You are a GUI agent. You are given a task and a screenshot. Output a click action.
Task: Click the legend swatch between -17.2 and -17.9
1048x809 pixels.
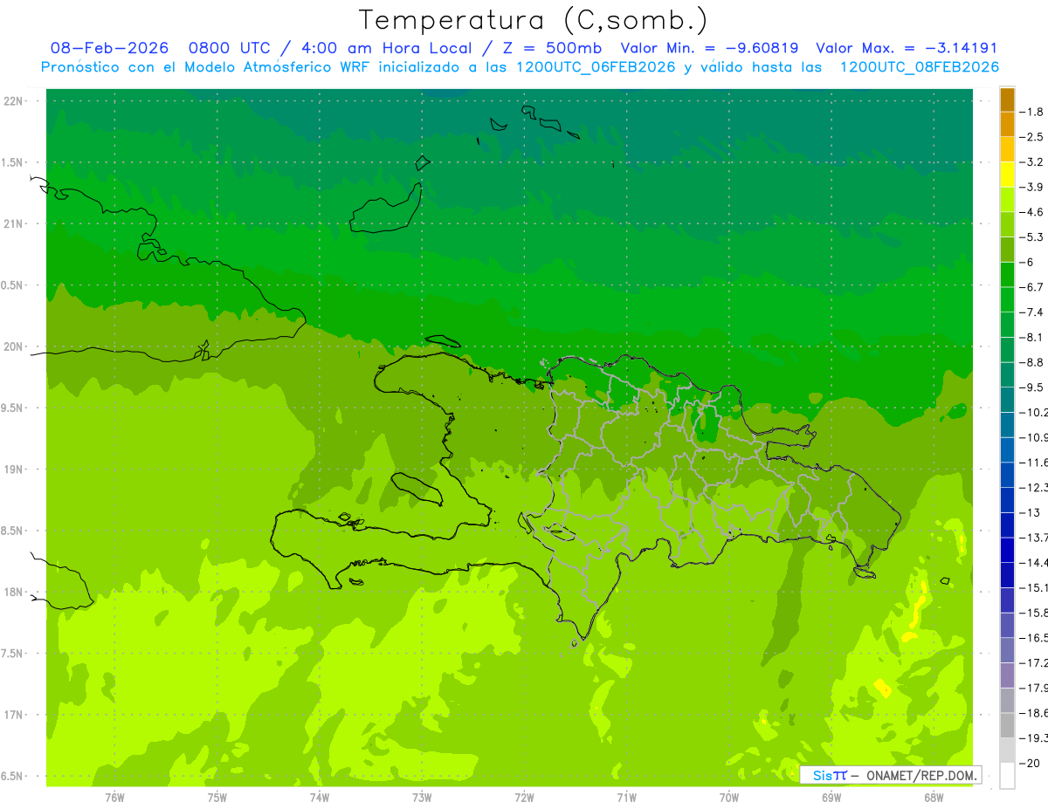1007,675
